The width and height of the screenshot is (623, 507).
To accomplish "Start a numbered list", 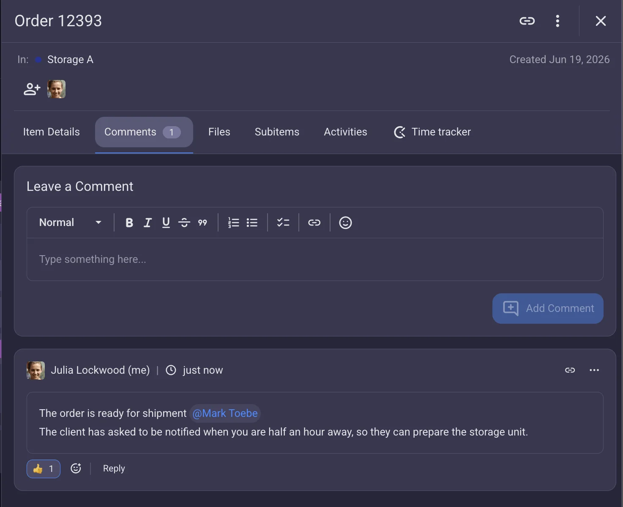I will click(233, 223).
